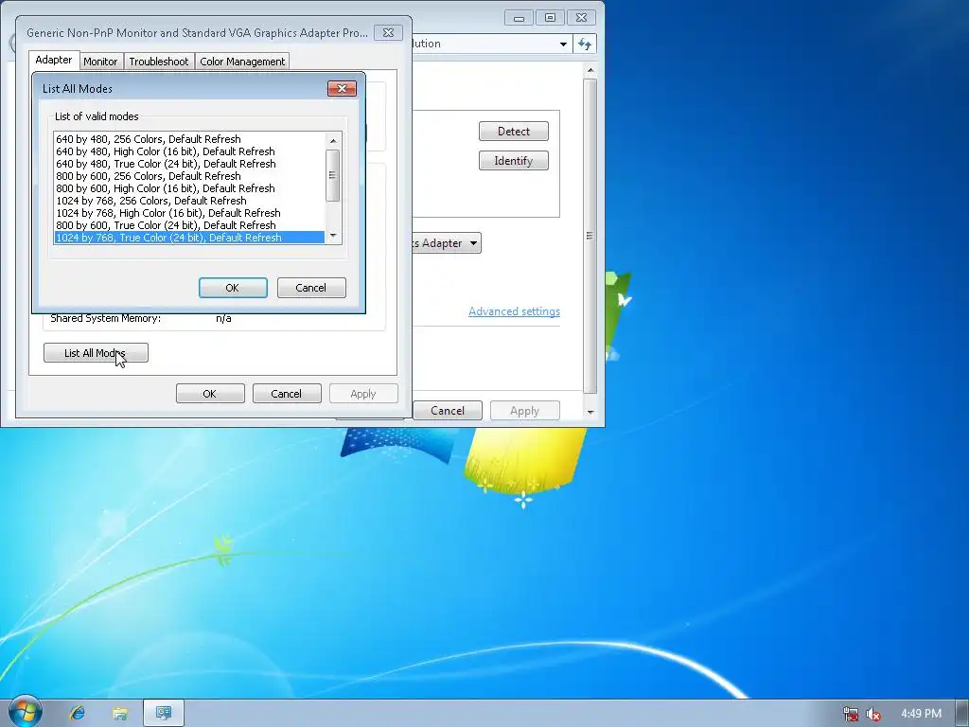Click Cancel in List All Modes dialog
This screenshot has height=727, width=969.
pyautogui.click(x=311, y=288)
